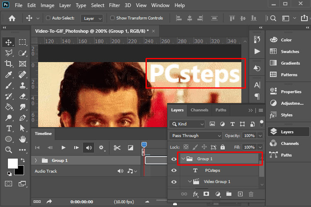Select the Move tool in toolbox
This screenshot has height=207, width=311.
8,42
